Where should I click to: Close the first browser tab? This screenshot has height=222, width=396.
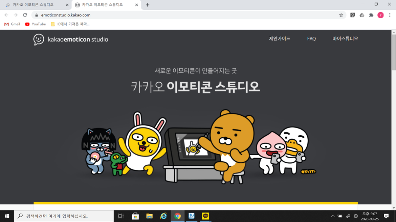click(x=67, y=5)
